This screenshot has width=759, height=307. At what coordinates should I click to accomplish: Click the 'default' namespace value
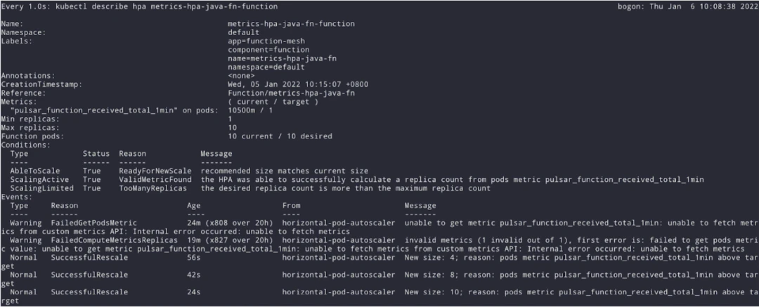pos(244,32)
